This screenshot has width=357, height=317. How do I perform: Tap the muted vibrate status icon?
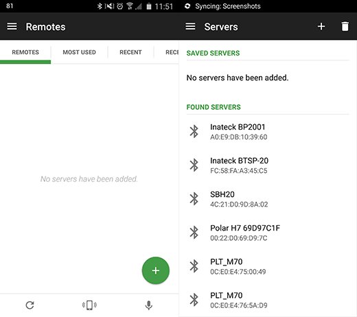coord(109,6)
